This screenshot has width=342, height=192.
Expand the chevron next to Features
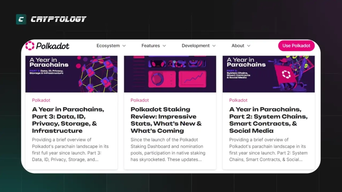pyautogui.click(x=164, y=46)
